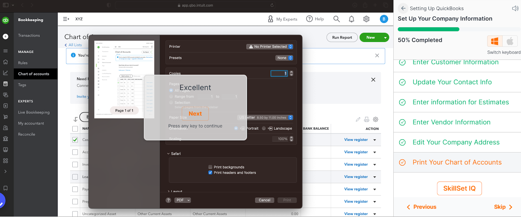Open the home icon in left rail
This screenshot has height=217, width=521.
coord(6,62)
